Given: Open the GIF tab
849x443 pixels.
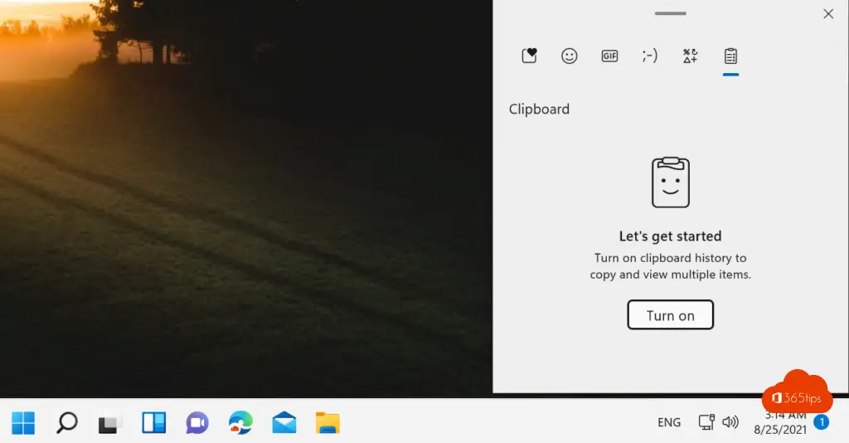Looking at the screenshot, I should click(x=609, y=56).
